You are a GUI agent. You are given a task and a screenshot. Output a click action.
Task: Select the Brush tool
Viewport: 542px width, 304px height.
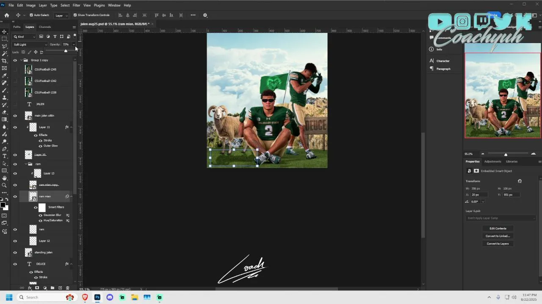4,90
